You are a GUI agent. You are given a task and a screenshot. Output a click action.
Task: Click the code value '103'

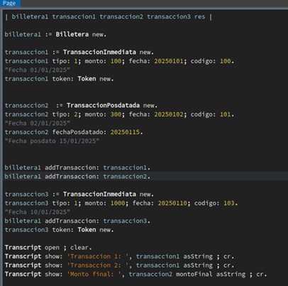click(x=229, y=203)
